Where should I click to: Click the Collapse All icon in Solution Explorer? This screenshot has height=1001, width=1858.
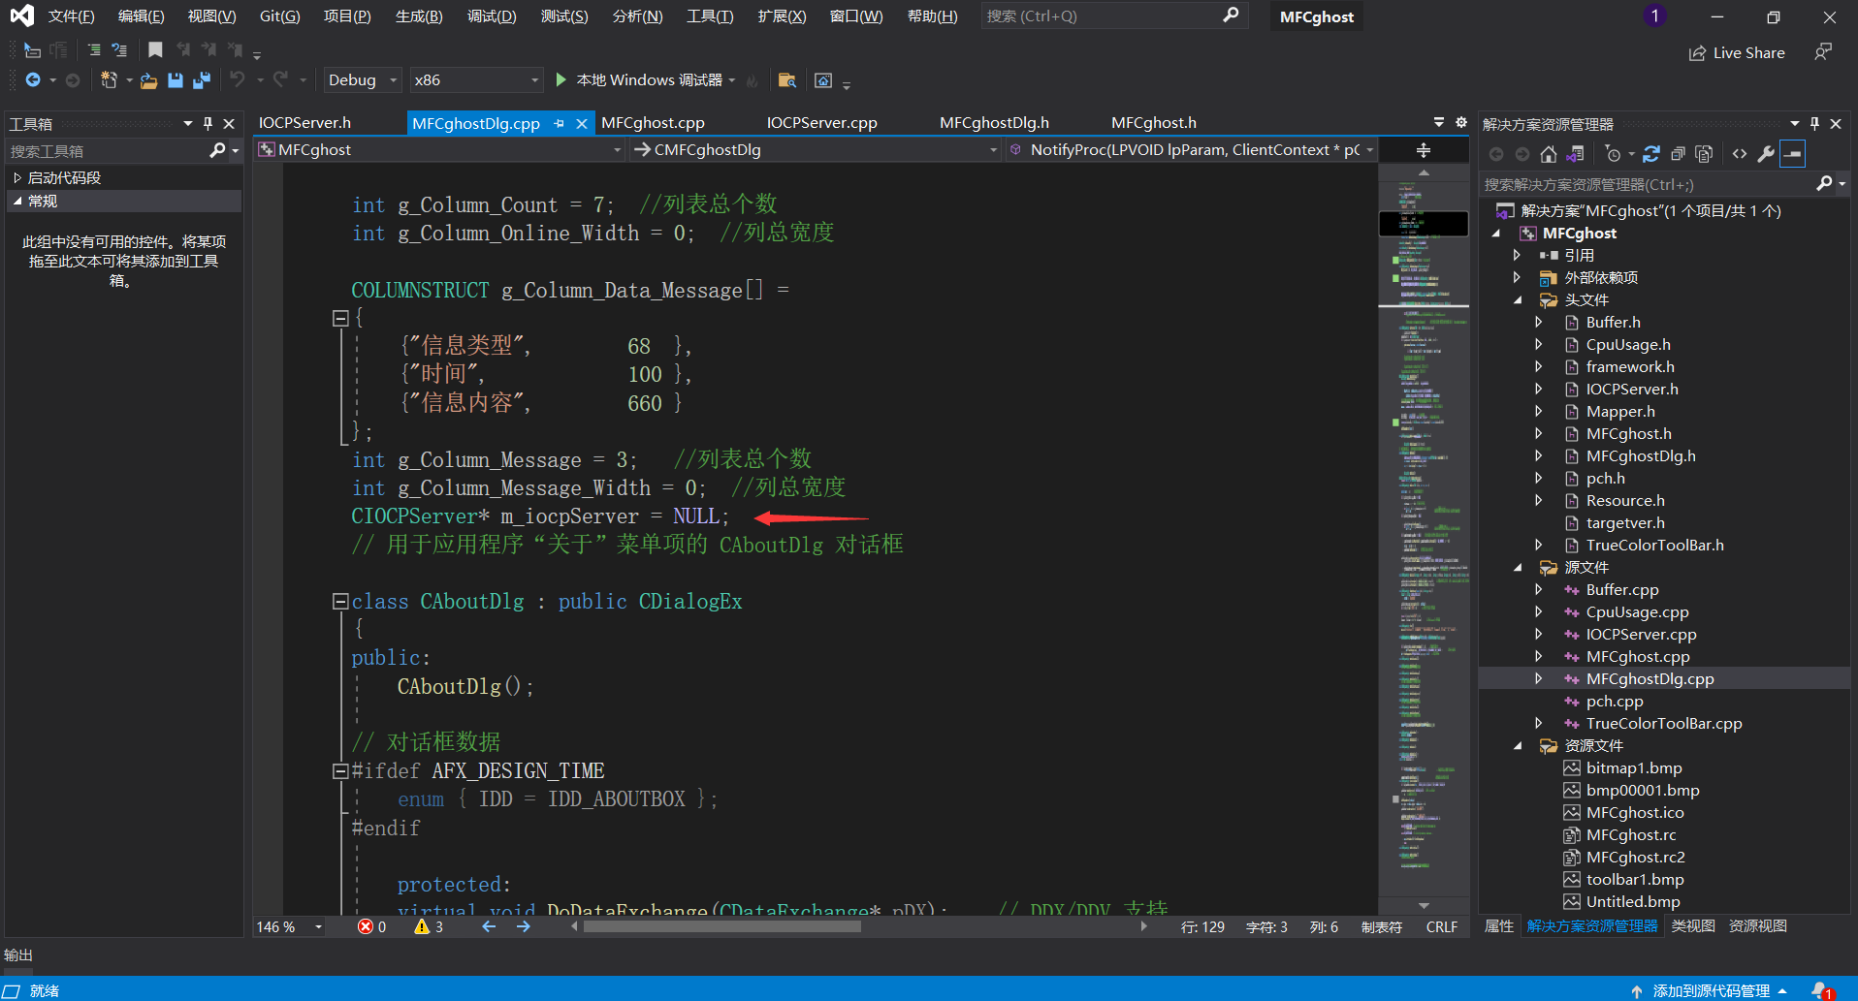1678,154
